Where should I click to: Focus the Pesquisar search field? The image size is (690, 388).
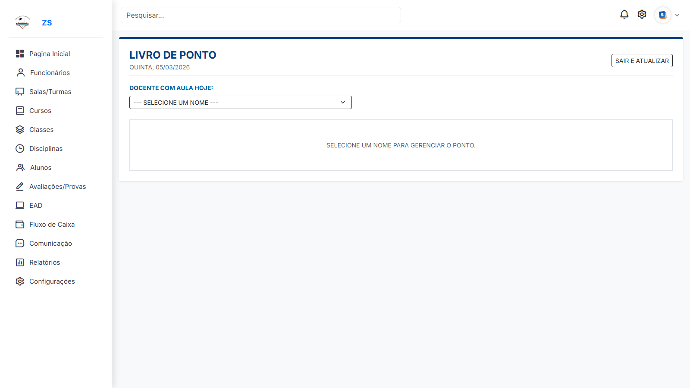click(x=260, y=15)
